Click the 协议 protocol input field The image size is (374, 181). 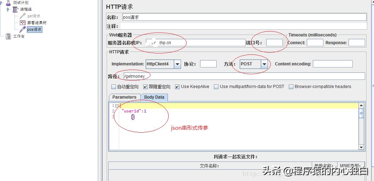[x=208, y=64]
